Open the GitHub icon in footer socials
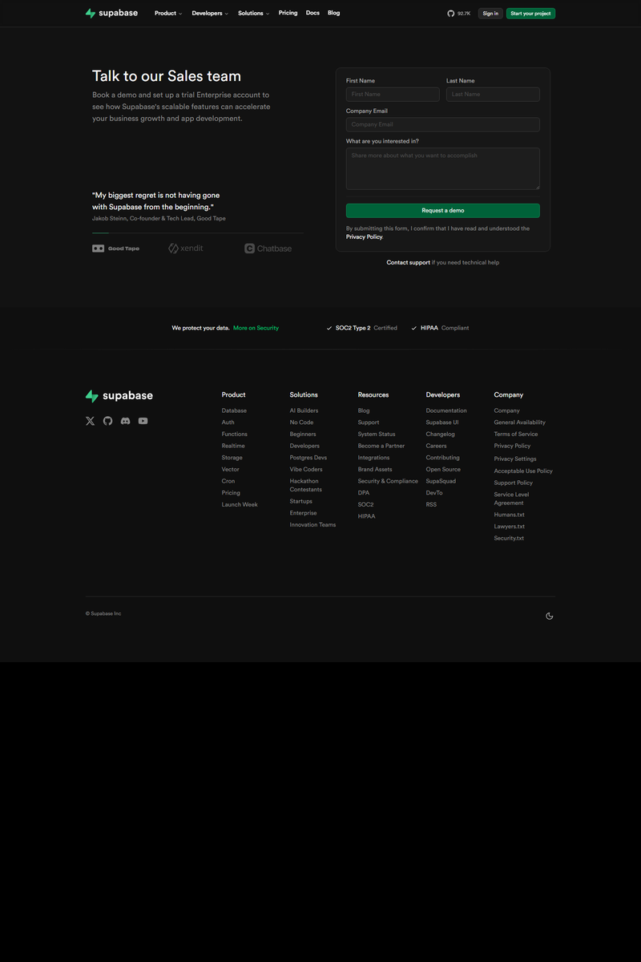Screen dimensions: 641x962 pyautogui.click(x=107, y=421)
